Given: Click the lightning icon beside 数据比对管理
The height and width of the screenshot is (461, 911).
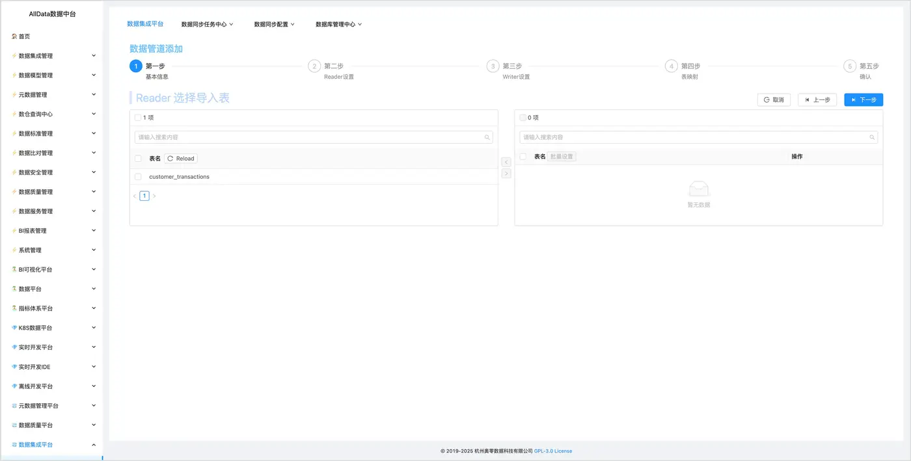Looking at the screenshot, I should (14, 153).
